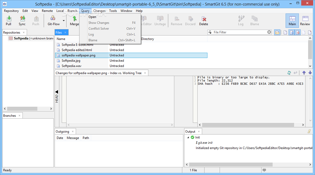The height and width of the screenshot is (175, 315).
Task: Choose Log in the Query menu
Action: (110, 34)
